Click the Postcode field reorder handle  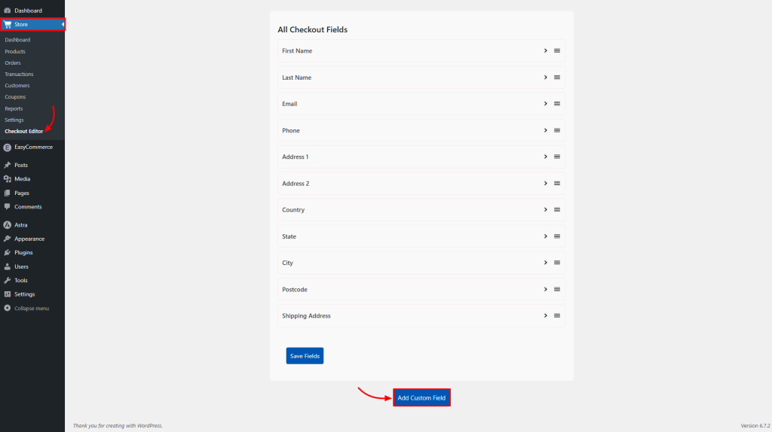click(557, 289)
